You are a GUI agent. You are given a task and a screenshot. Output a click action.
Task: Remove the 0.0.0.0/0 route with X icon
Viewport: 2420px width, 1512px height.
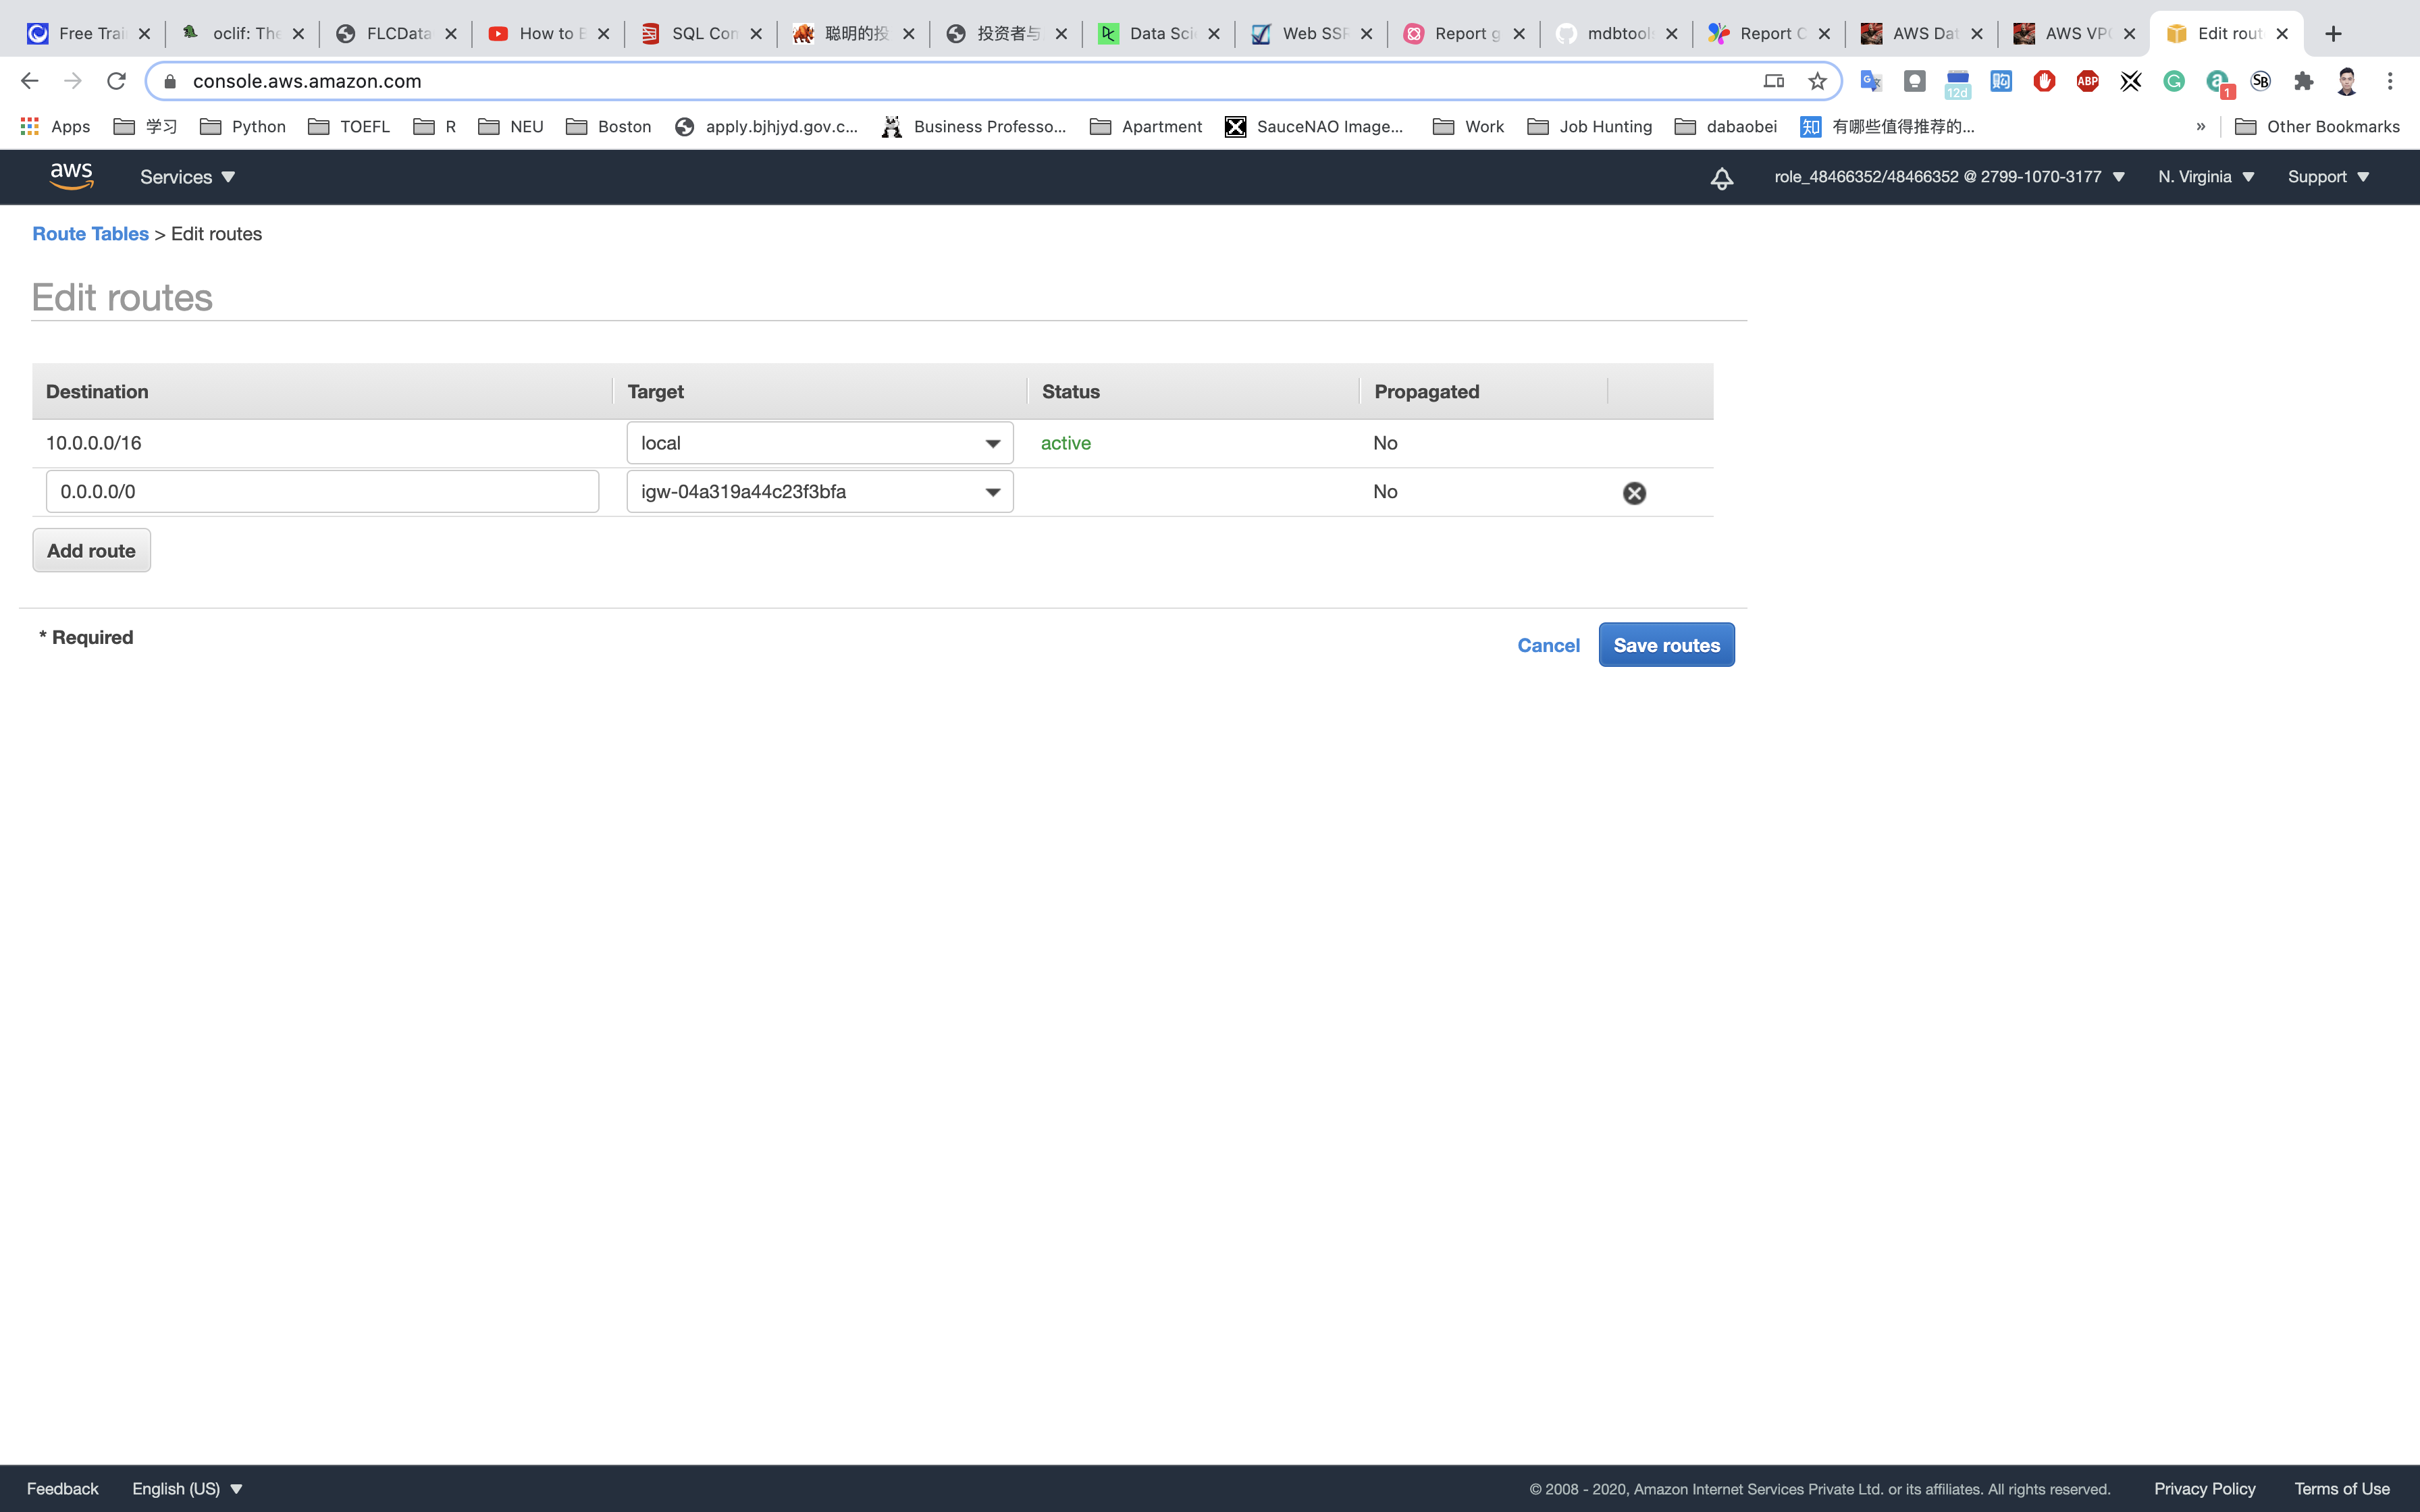pyautogui.click(x=1634, y=493)
